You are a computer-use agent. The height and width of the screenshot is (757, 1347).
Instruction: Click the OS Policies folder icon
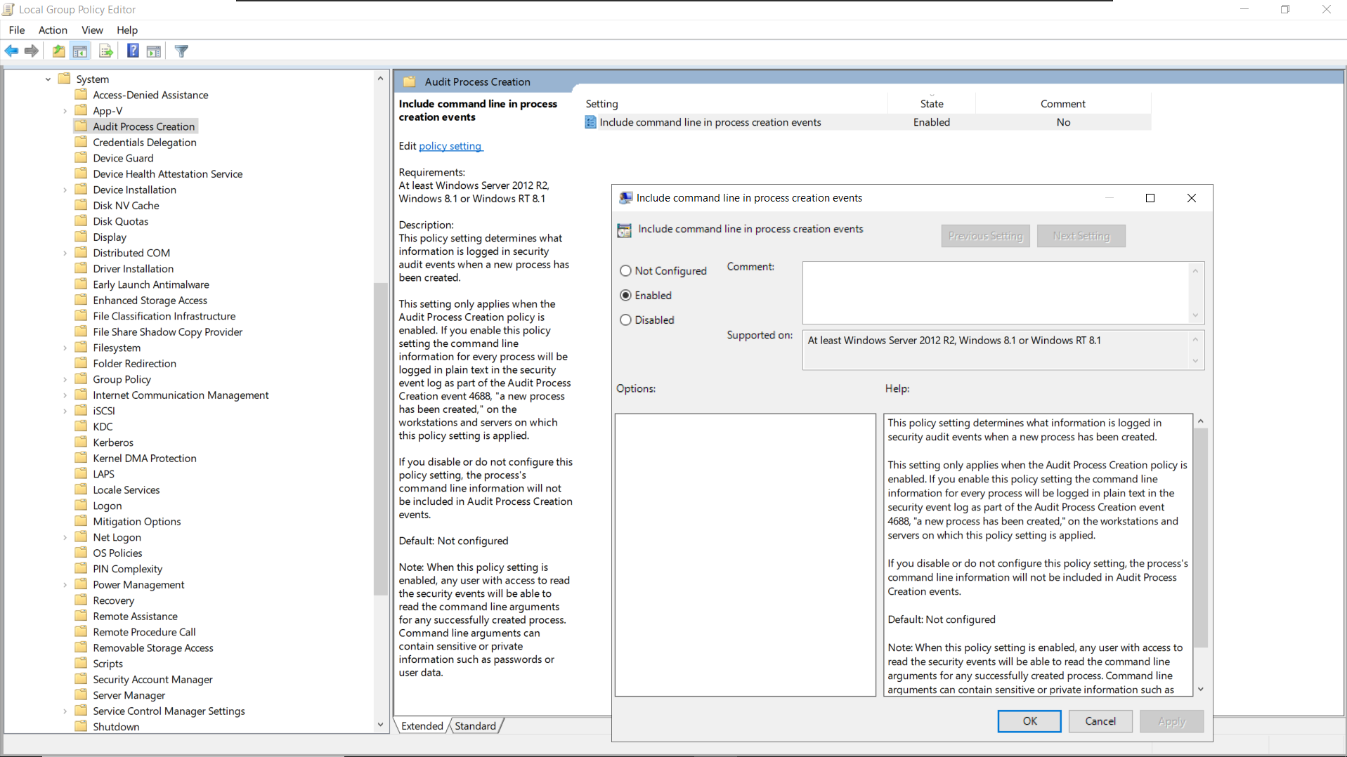(82, 553)
